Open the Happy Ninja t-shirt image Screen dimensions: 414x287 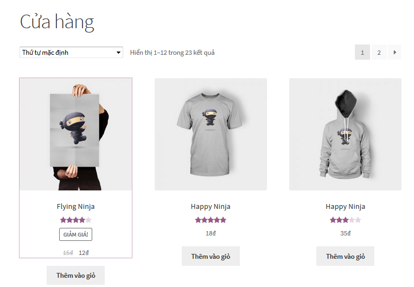click(211, 134)
